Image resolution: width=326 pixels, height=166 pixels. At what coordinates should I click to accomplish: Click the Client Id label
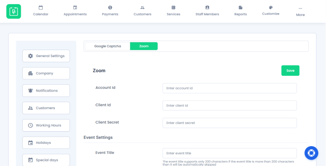click(103, 105)
